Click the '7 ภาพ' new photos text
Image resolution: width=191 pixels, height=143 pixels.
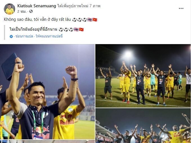95,6
